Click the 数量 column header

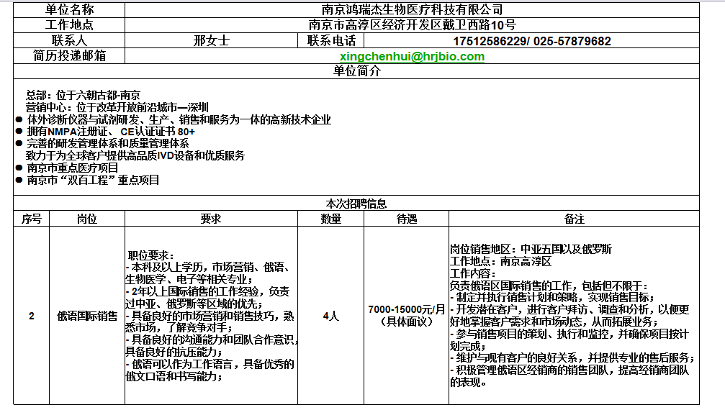click(x=330, y=219)
